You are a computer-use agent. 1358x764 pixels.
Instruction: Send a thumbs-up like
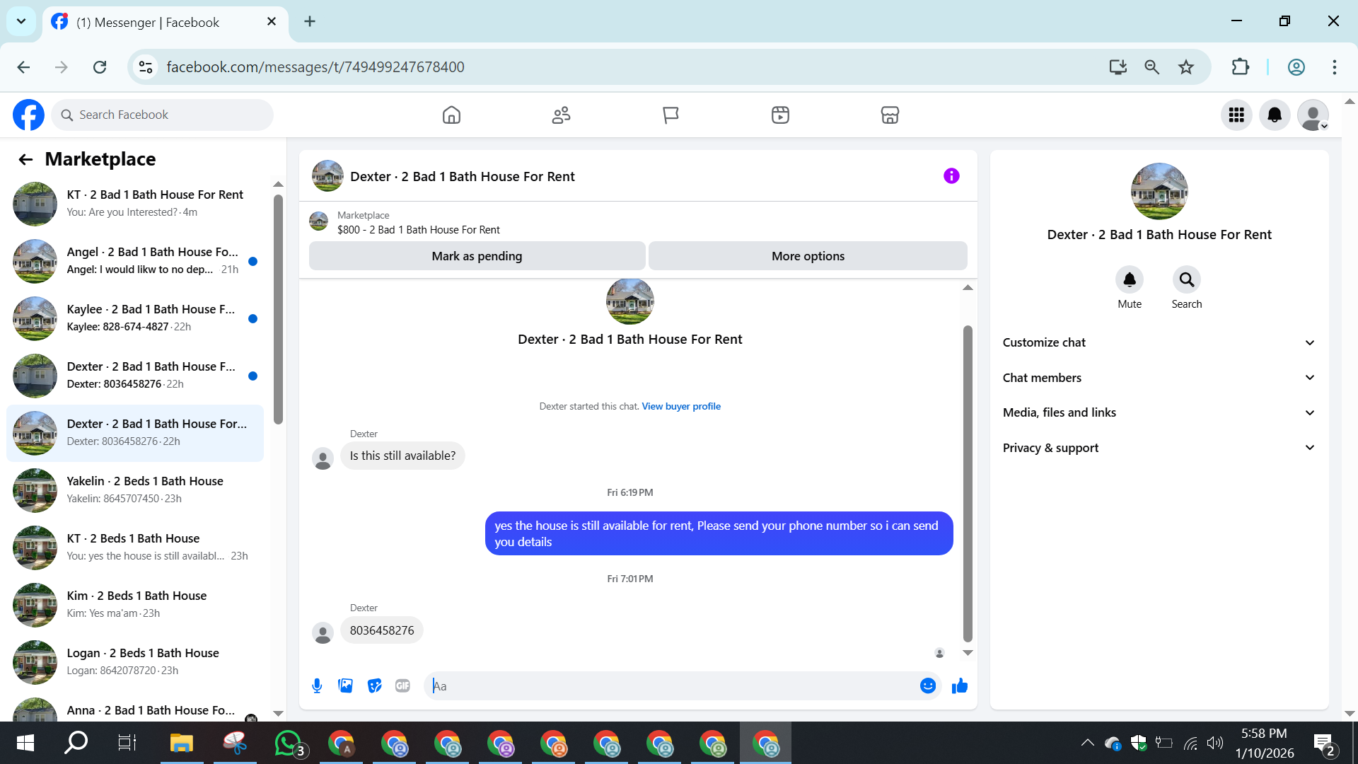click(960, 685)
